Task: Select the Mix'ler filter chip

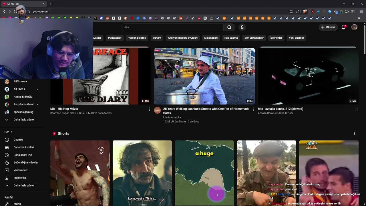Action: 97,38
